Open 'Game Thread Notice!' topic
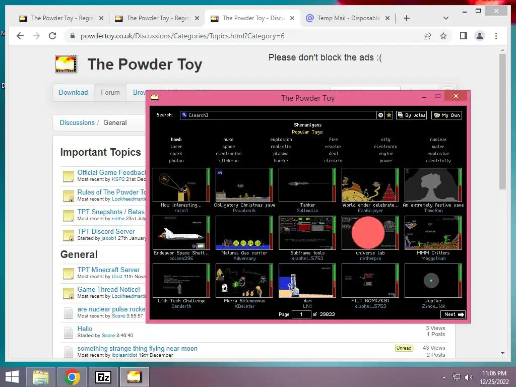 click(x=109, y=289)
